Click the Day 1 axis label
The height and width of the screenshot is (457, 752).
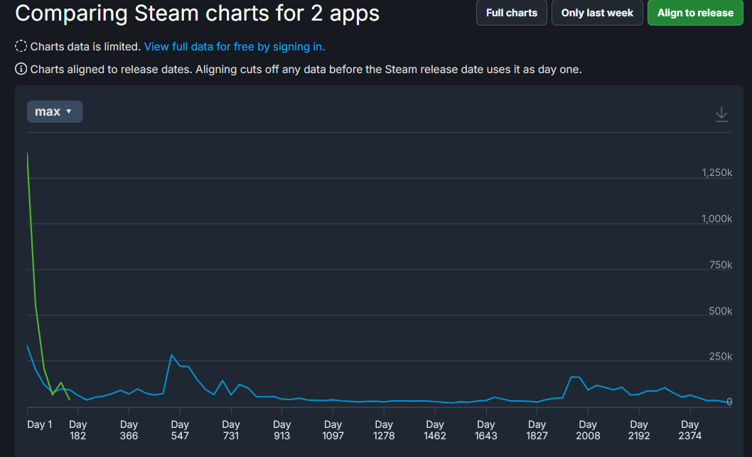point(39,424)
